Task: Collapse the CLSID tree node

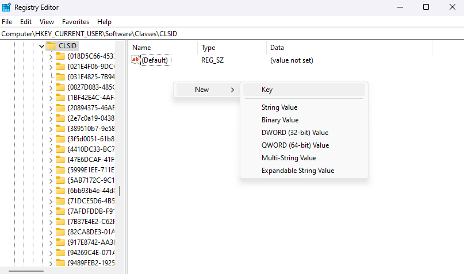Action: click(41, 46)
